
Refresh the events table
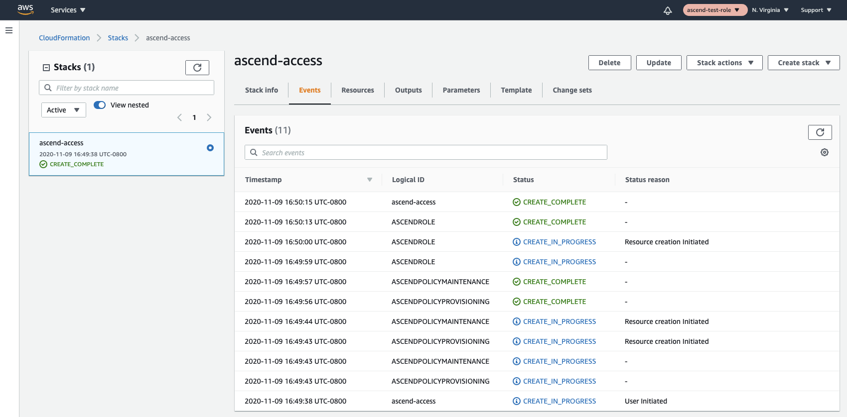pos(820,132)
